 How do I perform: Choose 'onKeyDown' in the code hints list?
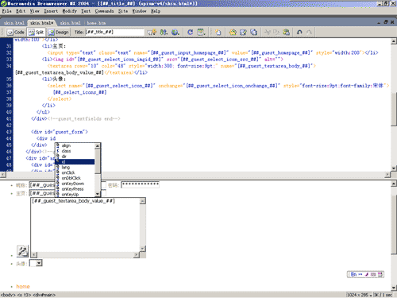(73, 184)
